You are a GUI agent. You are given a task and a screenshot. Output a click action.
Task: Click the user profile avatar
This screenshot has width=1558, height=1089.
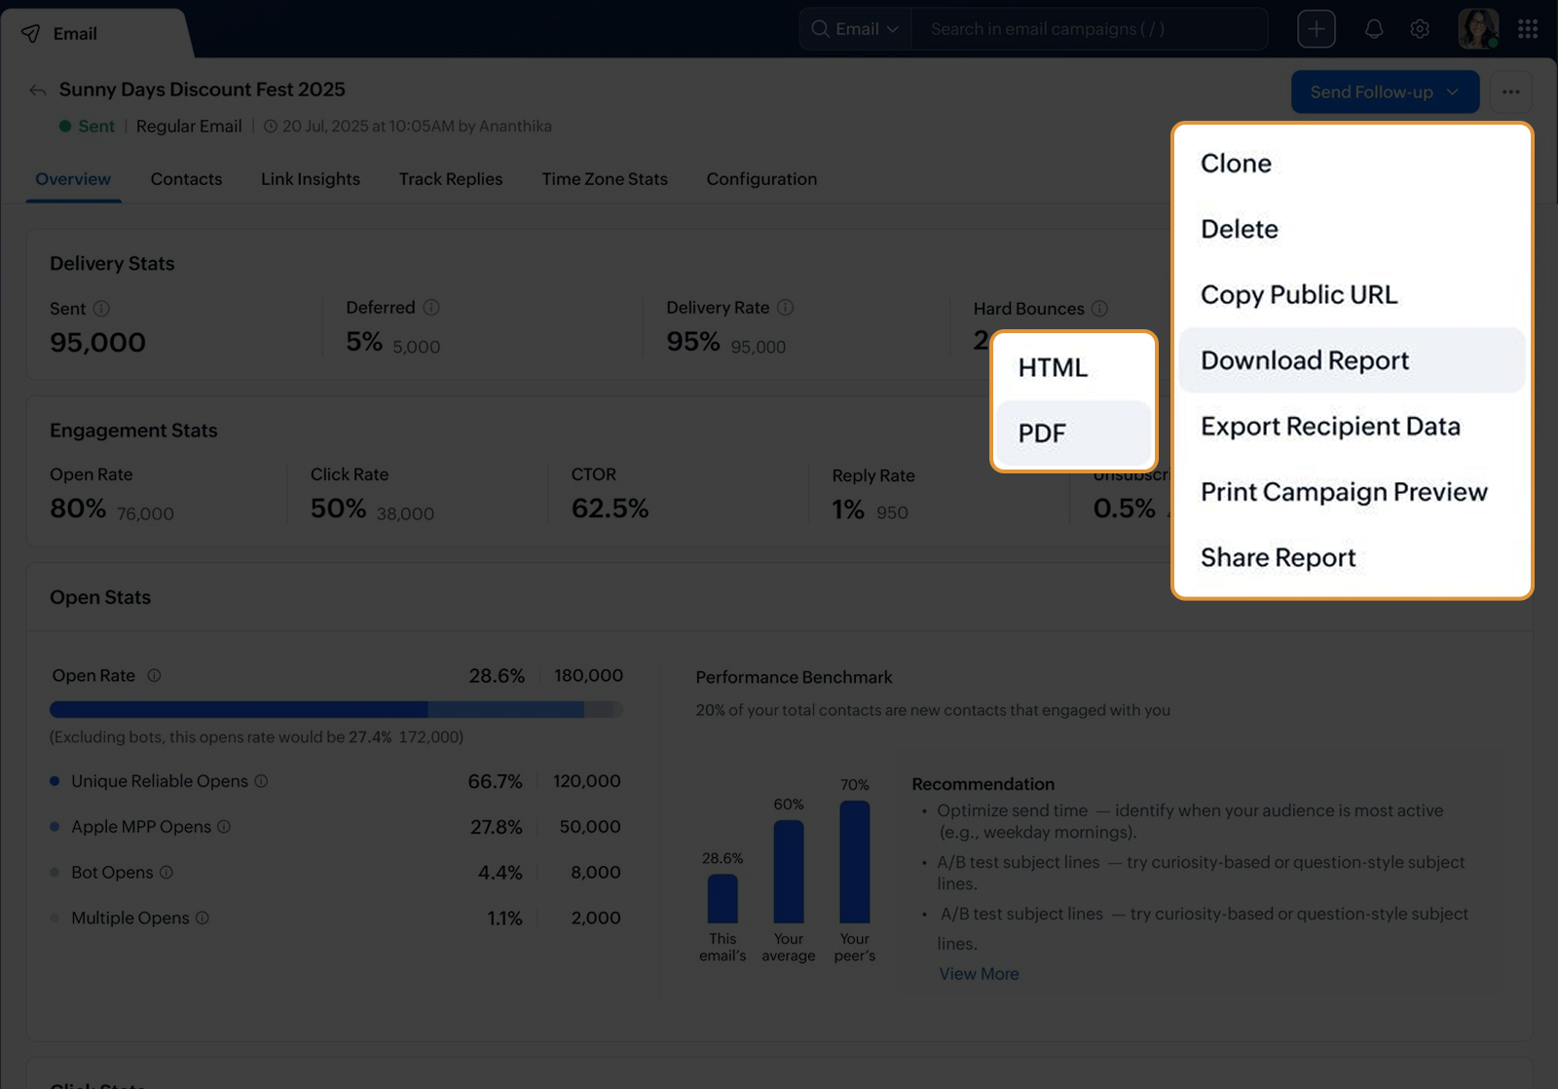[x=1477, y=29]
